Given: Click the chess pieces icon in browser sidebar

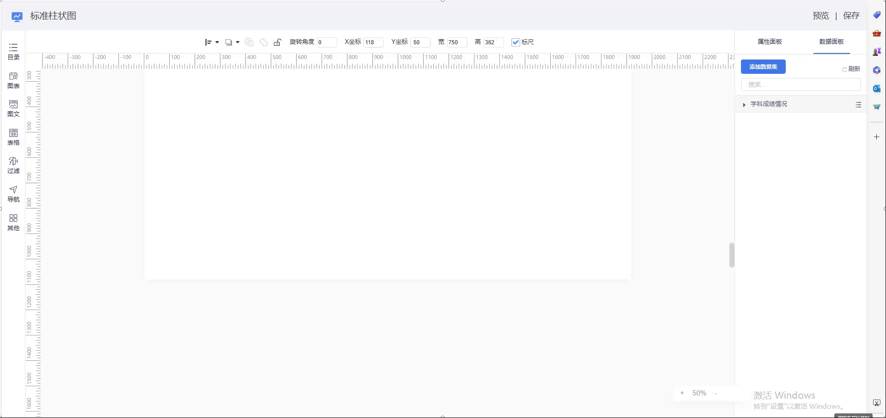Looking at the screenshot, I should pos(876,52).
